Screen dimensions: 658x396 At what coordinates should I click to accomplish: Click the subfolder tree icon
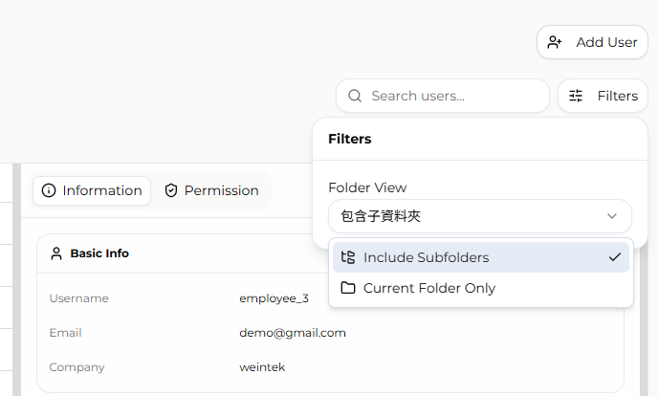point(348,257)
